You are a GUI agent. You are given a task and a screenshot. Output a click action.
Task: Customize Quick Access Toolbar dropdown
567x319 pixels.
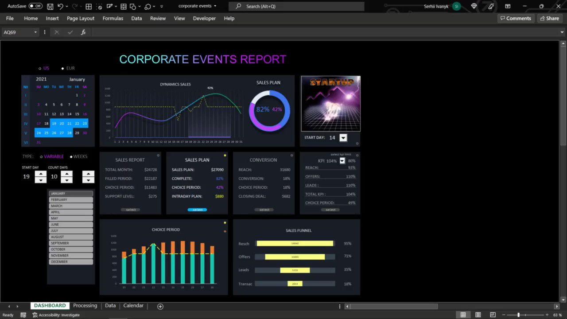tap(162, 6)
